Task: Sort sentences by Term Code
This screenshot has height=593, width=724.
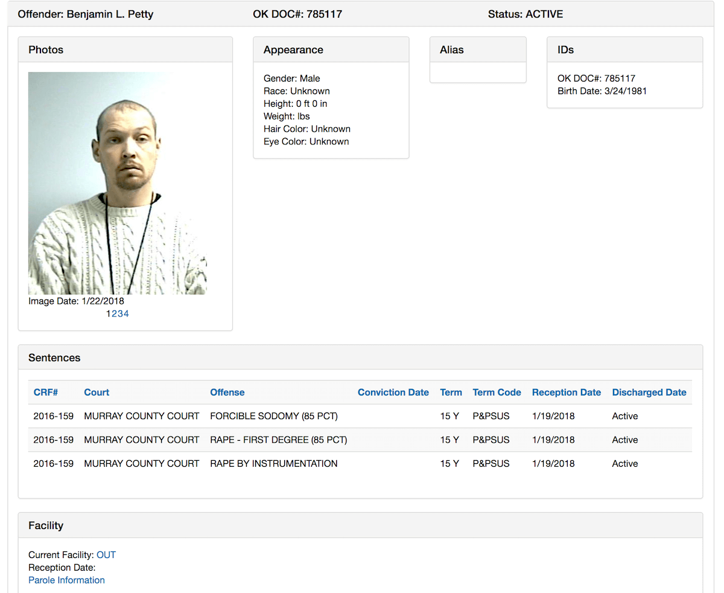Action: [x=497, y=393]
